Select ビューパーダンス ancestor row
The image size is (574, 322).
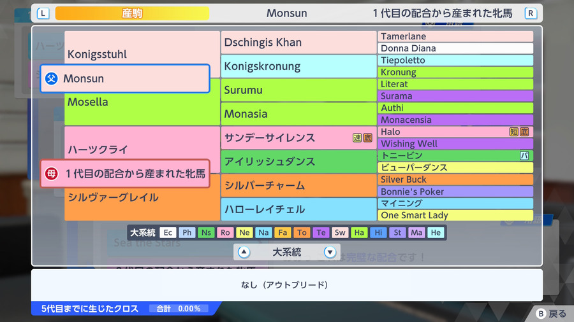click(x=455, y=167)
